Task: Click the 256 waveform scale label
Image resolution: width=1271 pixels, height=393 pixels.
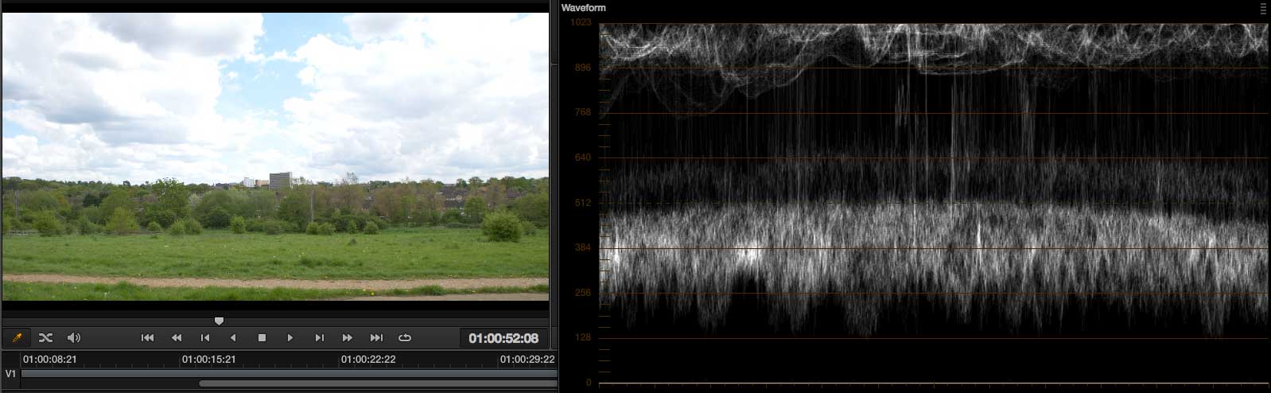Action: coord(583,293)
